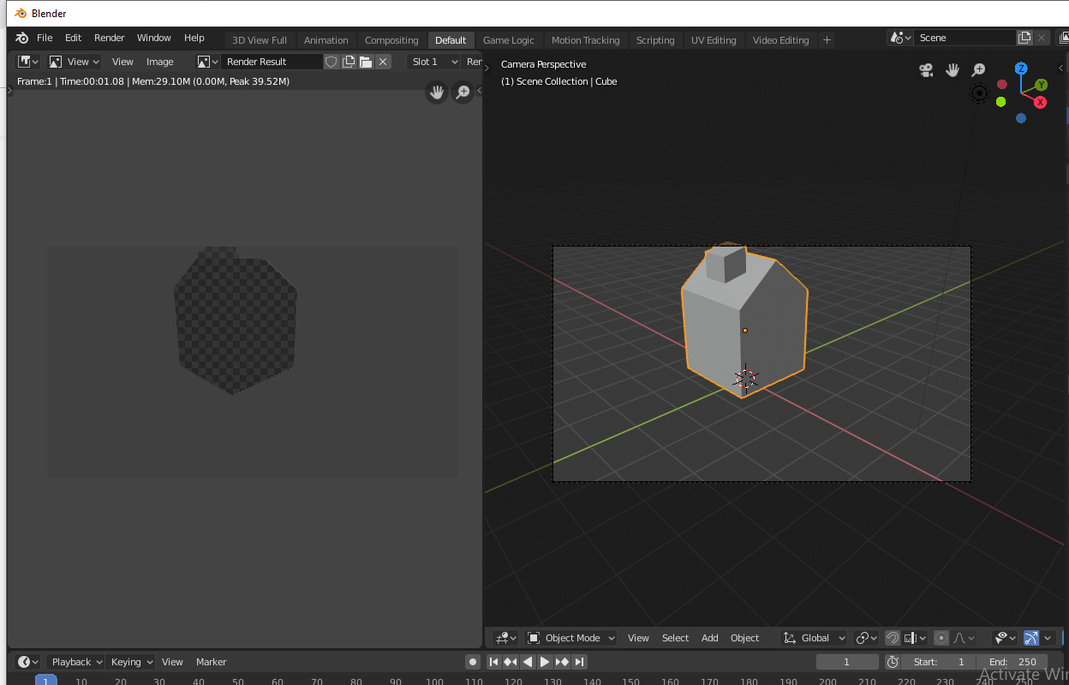Switch to the Compositing workspace tab
Screen dimensions: 1069x685
click(x=391, y=40)
